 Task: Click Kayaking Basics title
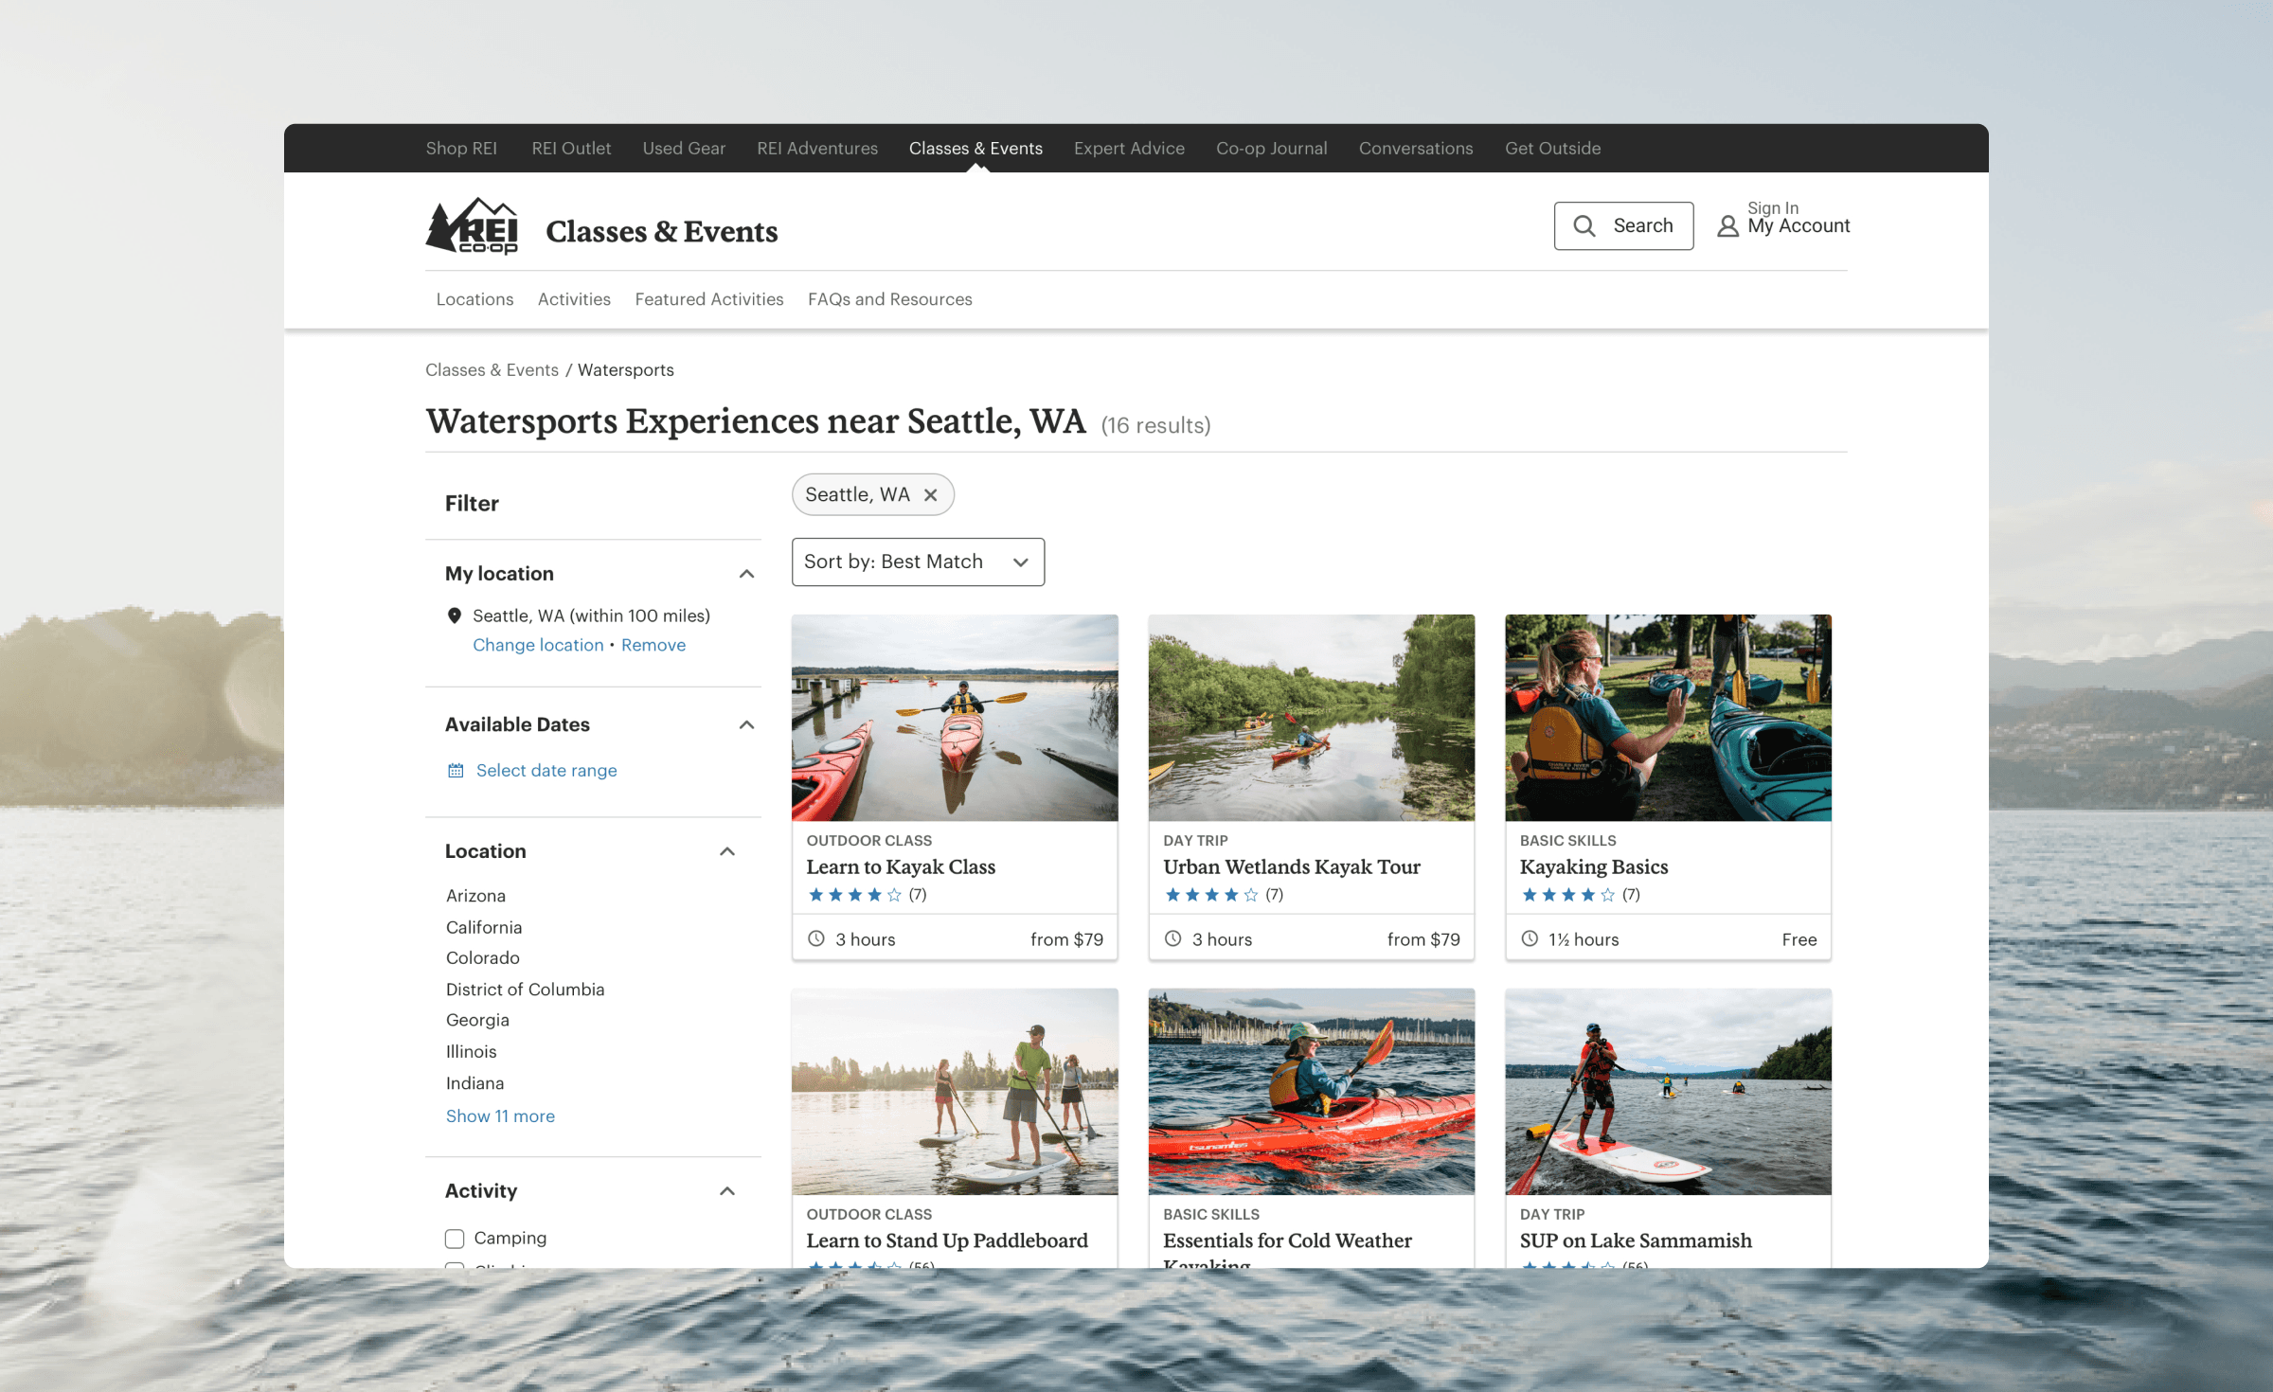[x=1594, y=866]
